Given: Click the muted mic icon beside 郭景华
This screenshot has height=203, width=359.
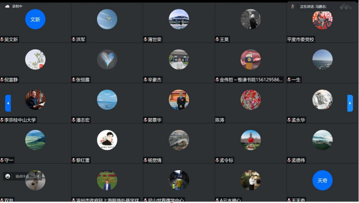Looking at the screenshot, I should [146, 120].
